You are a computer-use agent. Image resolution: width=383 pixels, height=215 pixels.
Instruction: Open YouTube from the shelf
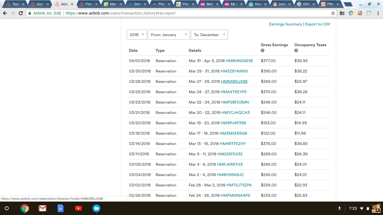pos(79,208)
